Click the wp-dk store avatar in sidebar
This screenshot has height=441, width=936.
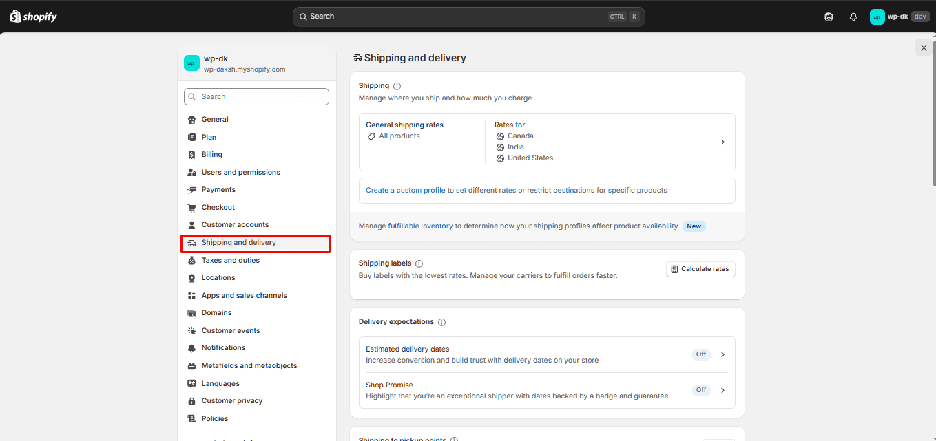(191, 63)
